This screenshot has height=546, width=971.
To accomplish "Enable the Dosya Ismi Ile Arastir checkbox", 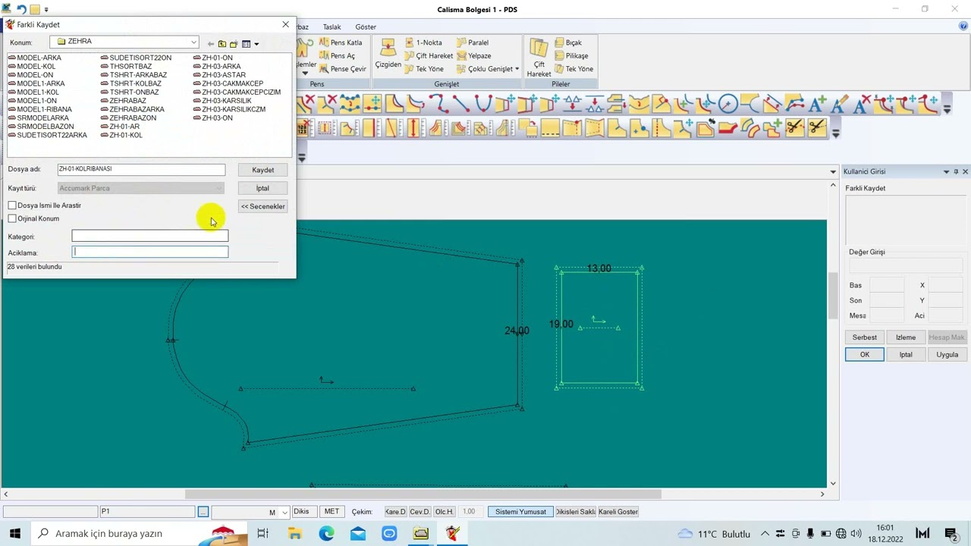I will (12, 206).
